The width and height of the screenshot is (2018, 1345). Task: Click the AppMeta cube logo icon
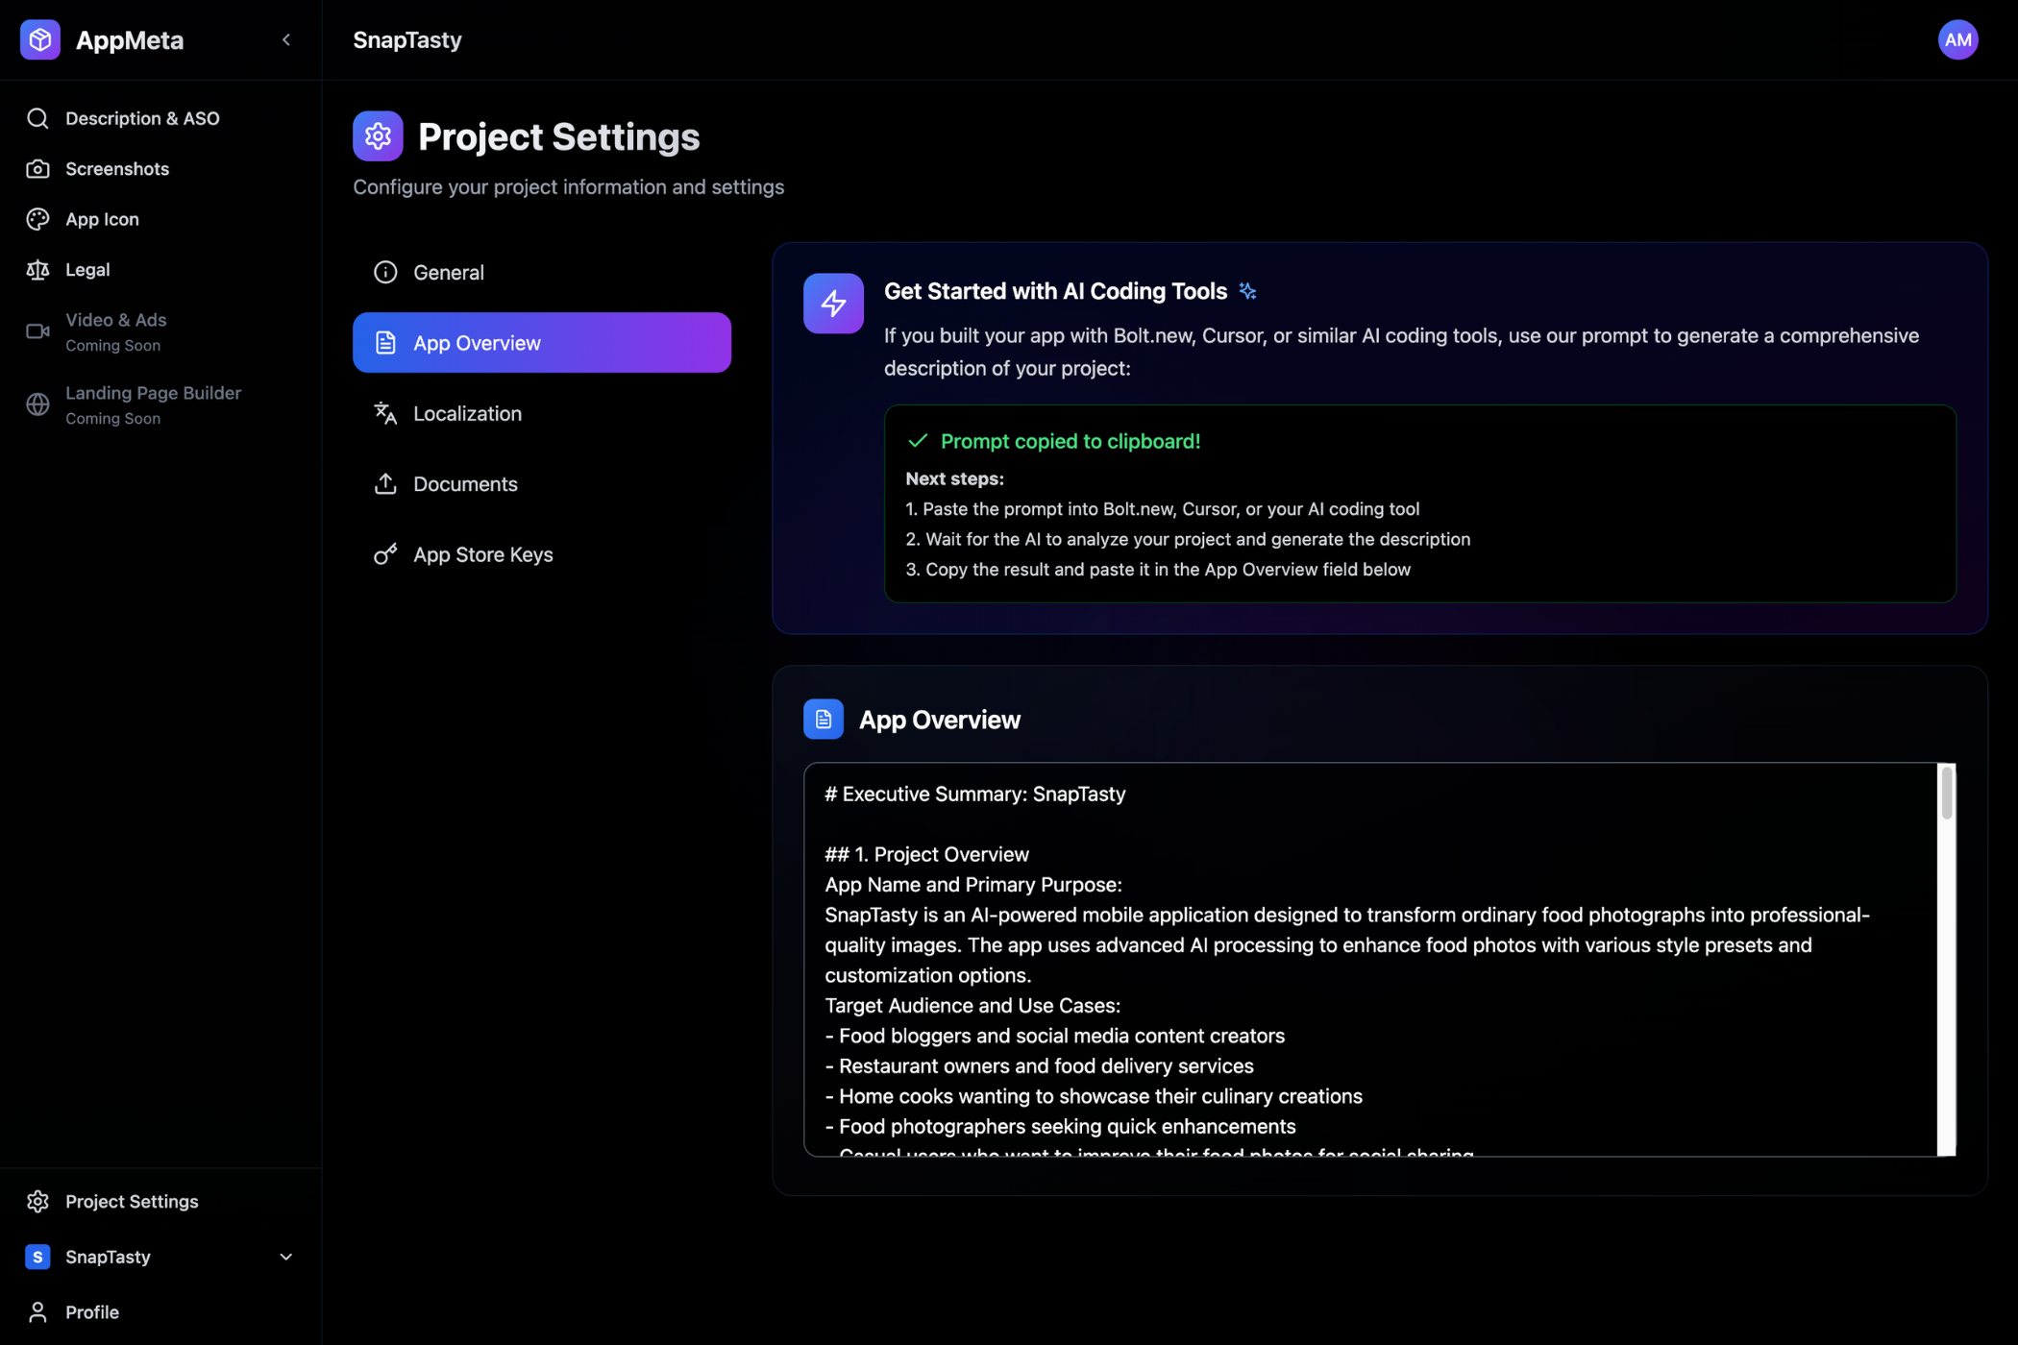pos(39,39)
